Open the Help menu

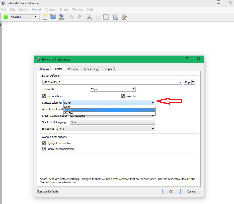point(90,10)
